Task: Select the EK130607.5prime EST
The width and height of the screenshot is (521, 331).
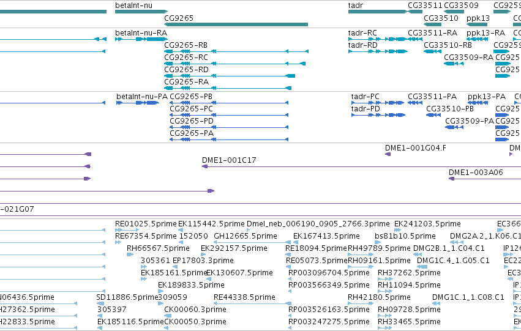Action: click(x=208, y=279)
